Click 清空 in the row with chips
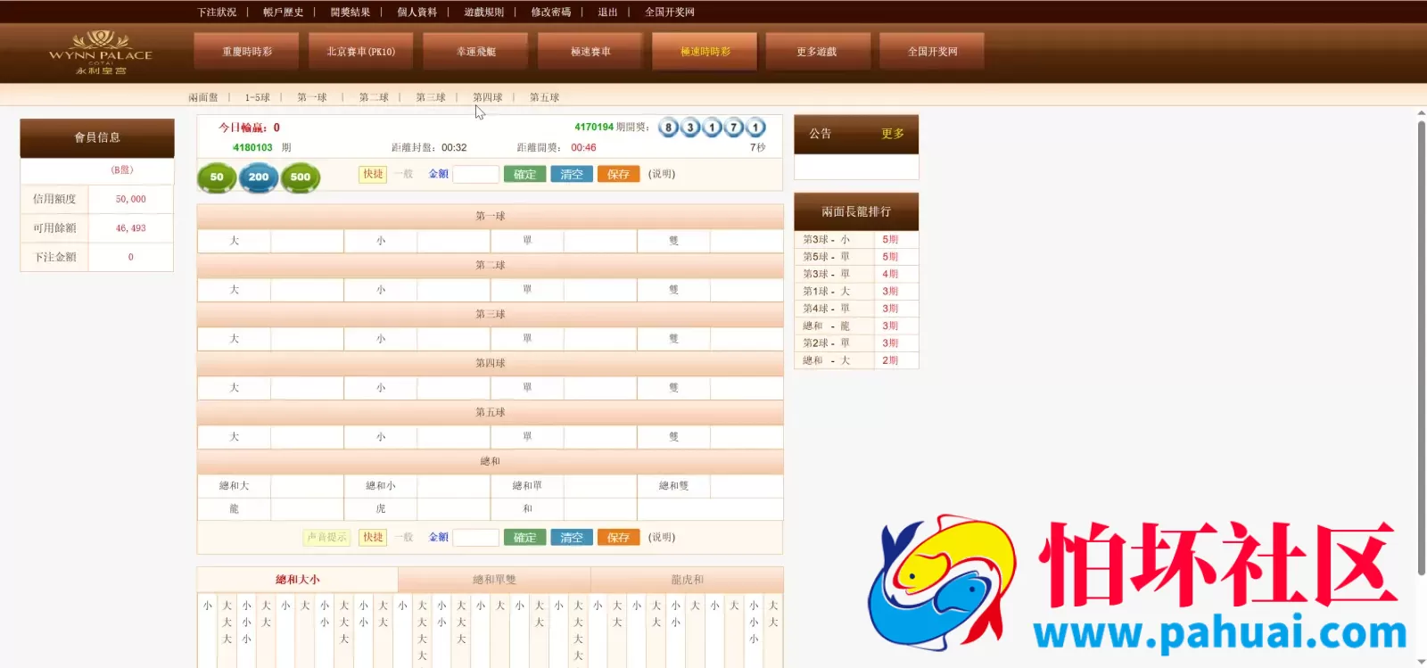 click(x=572, y=174)
